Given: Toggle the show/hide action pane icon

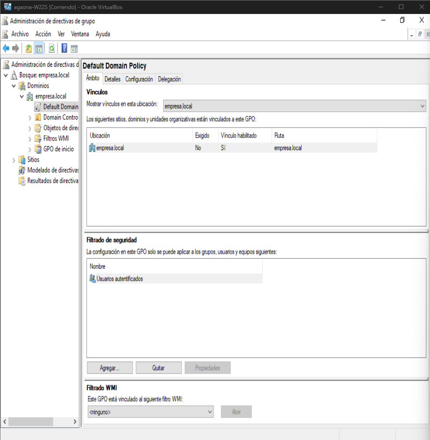Looking at the screenshot, I should pos(74,49).
